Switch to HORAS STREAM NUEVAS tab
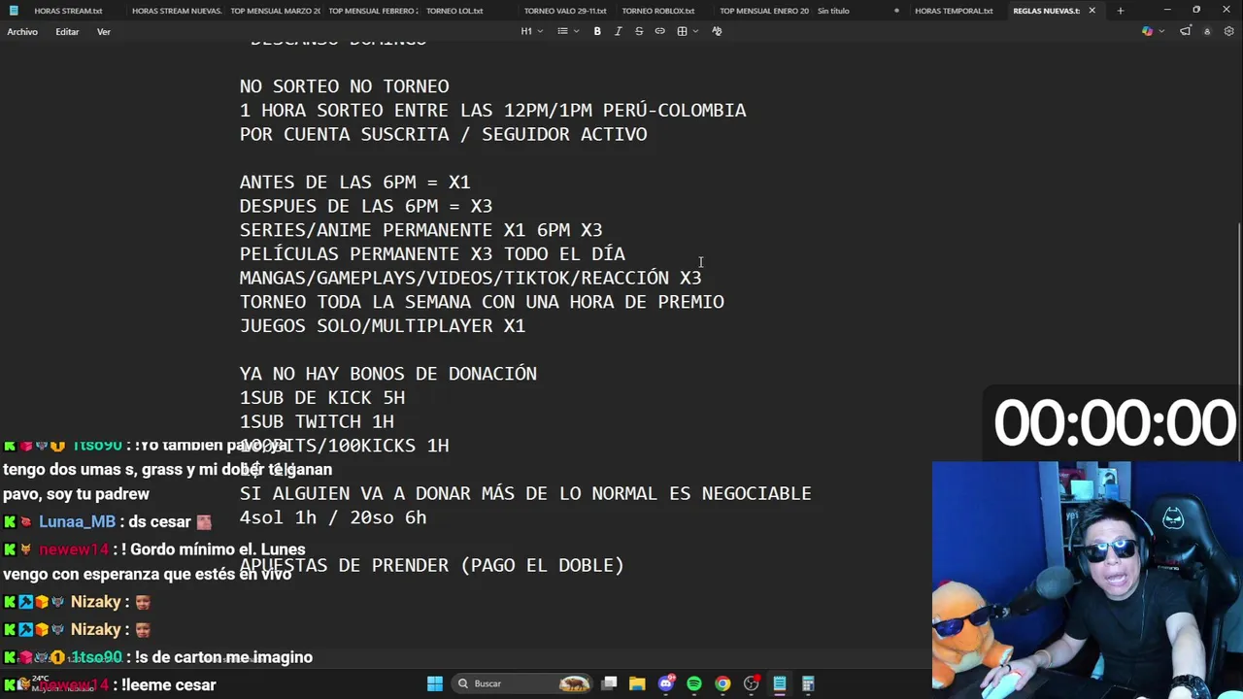1243x699 pixels. point(176,11)
